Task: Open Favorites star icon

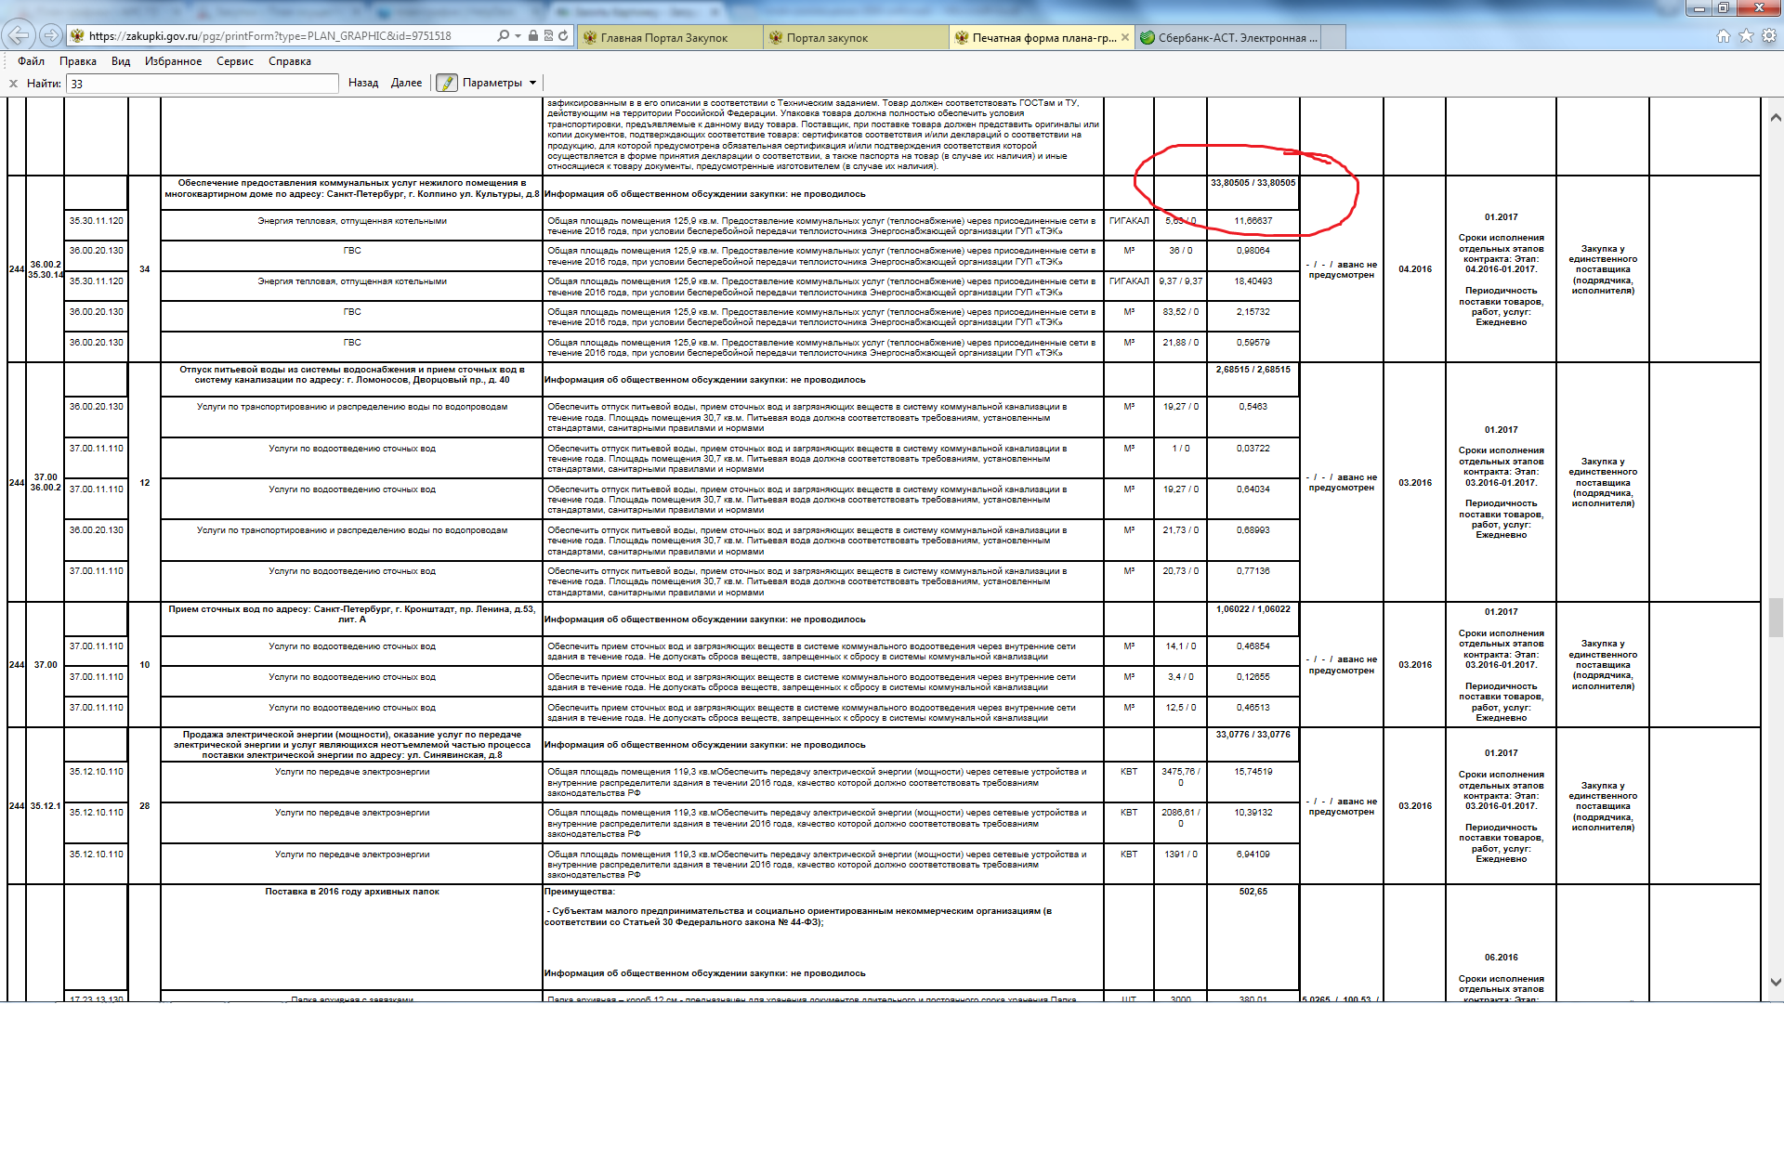Action: coord(1746,35)
